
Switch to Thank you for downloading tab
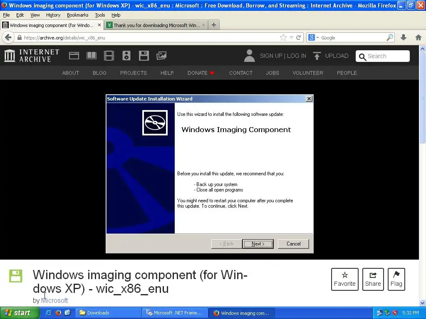tap(156, 25)
